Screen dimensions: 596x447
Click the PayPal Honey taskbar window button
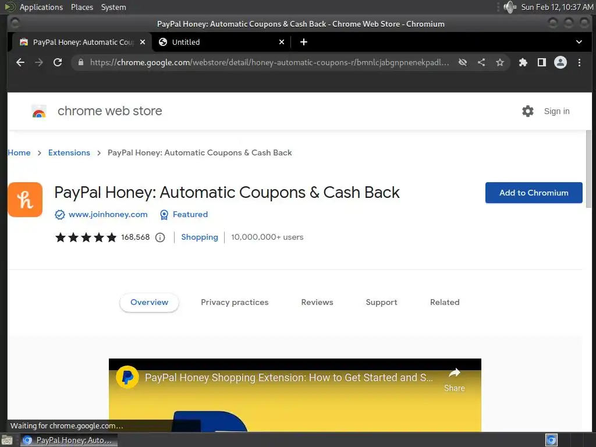[x=69, y=440]
